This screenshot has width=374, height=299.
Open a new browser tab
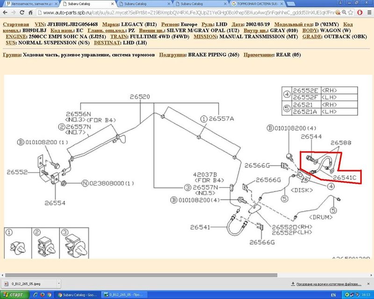pos(290,4)
